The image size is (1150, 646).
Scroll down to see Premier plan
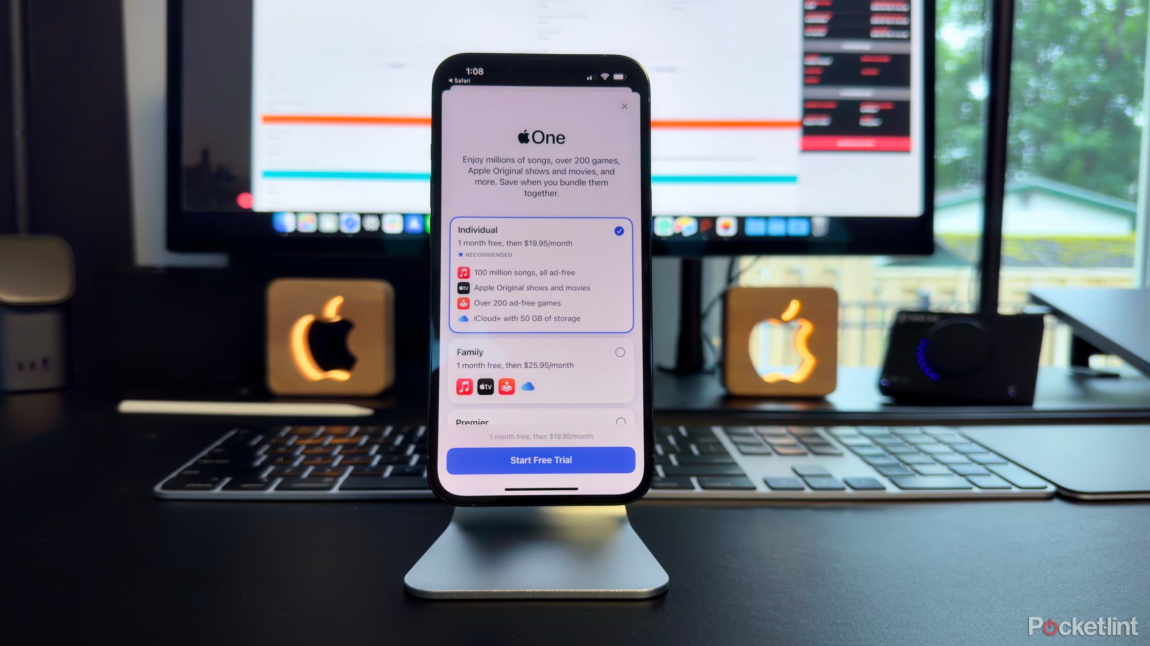click(x=540, y=421)
